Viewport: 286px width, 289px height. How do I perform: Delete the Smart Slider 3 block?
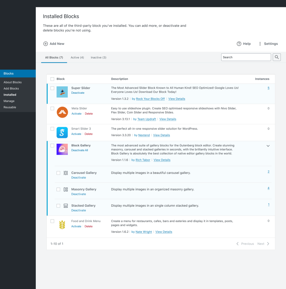point(88,134)
